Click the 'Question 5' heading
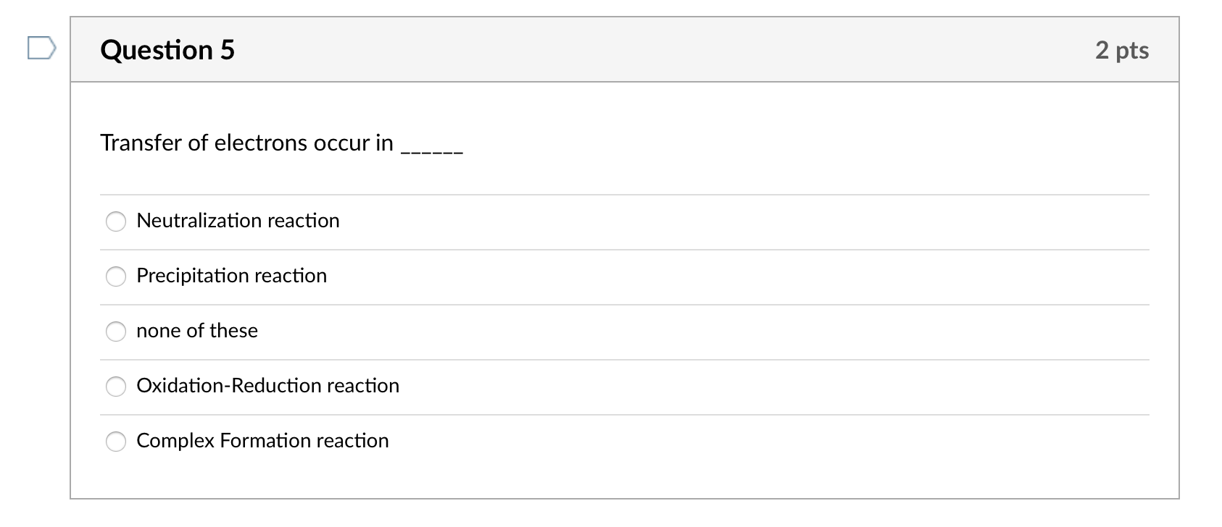 tap(167, 50)
